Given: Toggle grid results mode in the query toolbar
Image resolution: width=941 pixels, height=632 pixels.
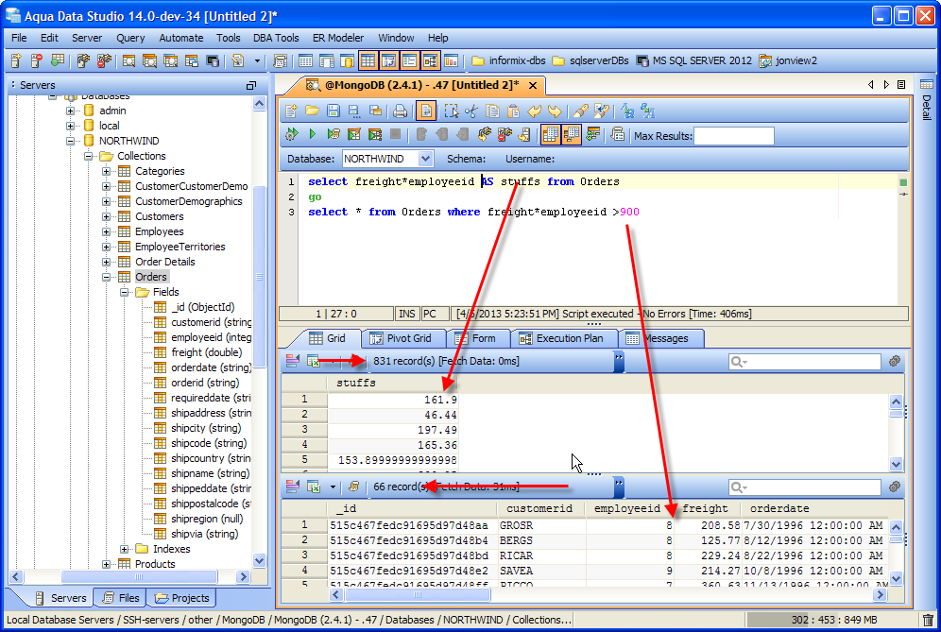Looking at the screenshot, I should (550, 134).
